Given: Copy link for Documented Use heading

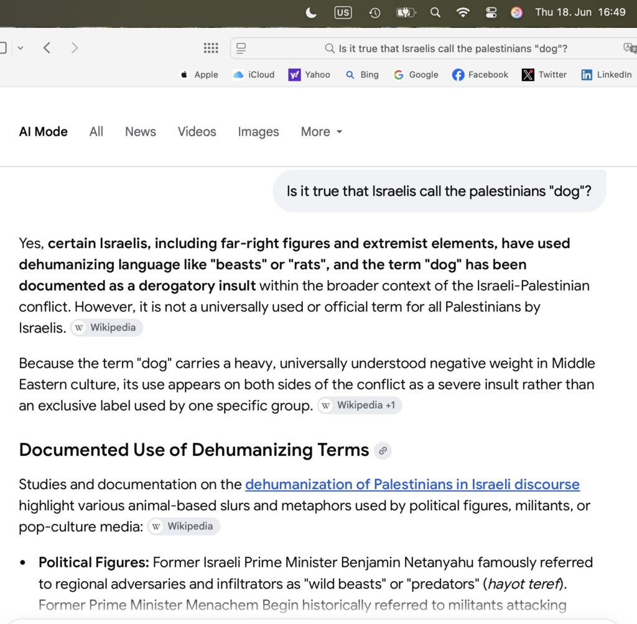Looking at the screenshot, I should pyautogui.click(x=383, y=450).
